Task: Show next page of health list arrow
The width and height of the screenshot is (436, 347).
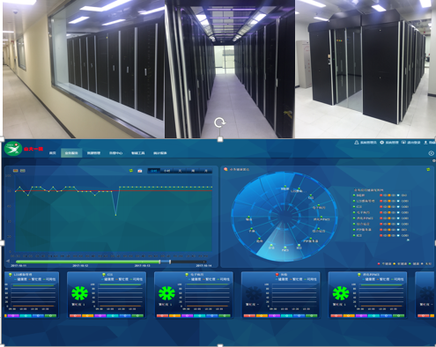Action: pos(408,240)
